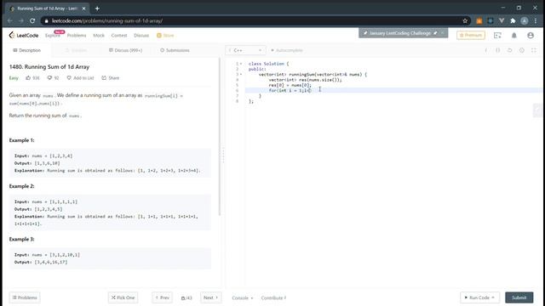Go to the Problems nav link
The width and height of the screenshot is (545, 306).
coord(77,36)
